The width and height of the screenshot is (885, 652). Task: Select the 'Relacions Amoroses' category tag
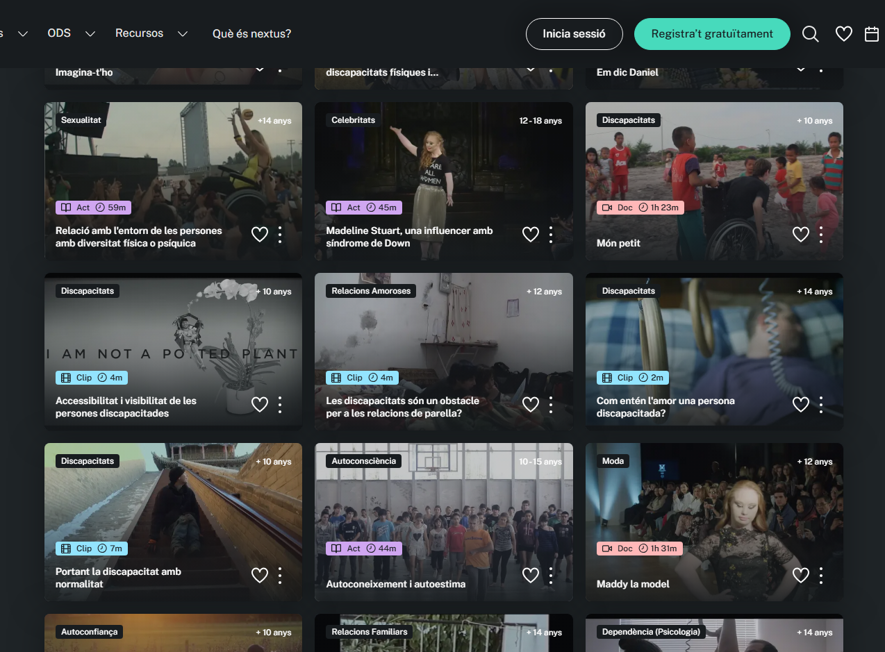371,291
